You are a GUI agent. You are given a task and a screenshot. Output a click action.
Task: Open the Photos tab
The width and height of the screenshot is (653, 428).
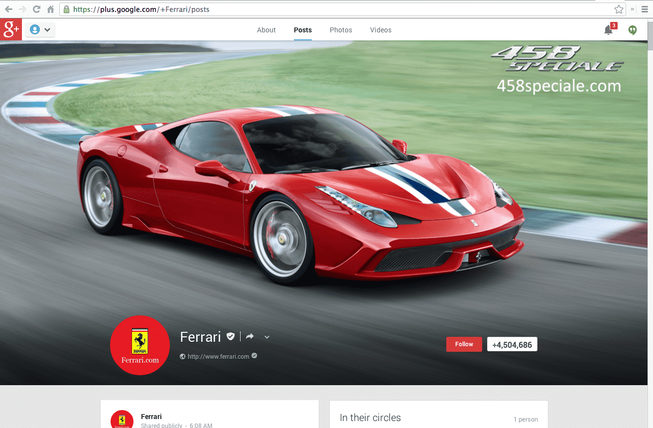tap(341, 30)
